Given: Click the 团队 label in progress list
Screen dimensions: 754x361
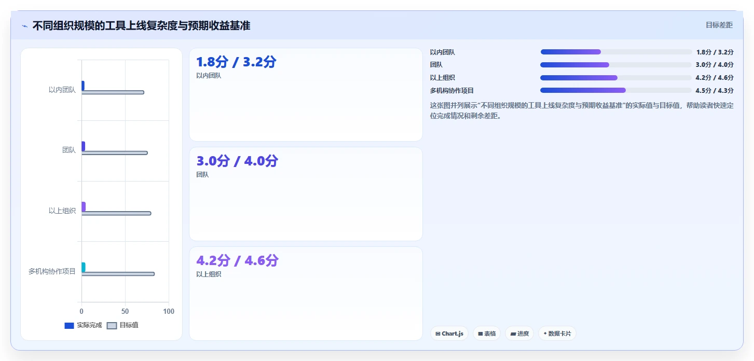Looking at the screenshot, I should 436,65.
